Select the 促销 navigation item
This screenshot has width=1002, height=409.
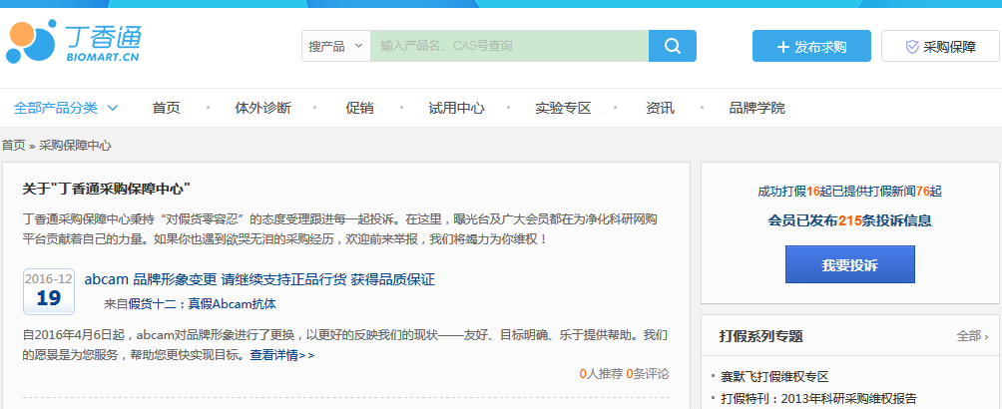point(359,108)
